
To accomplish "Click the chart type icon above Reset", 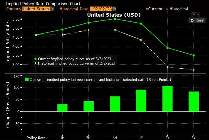I will 194,14.
